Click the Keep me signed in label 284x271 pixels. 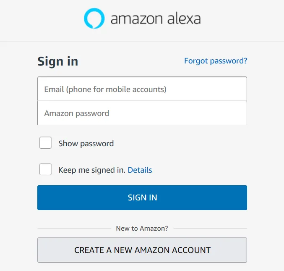(x=92, y=170)
